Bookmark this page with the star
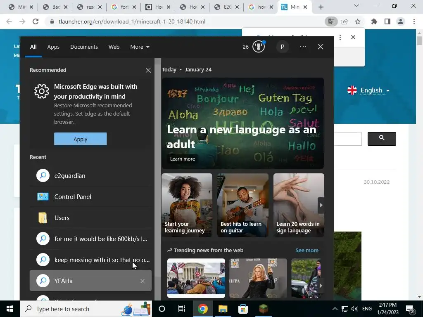Viewport: 423px width, 317px height. (358, 21)
